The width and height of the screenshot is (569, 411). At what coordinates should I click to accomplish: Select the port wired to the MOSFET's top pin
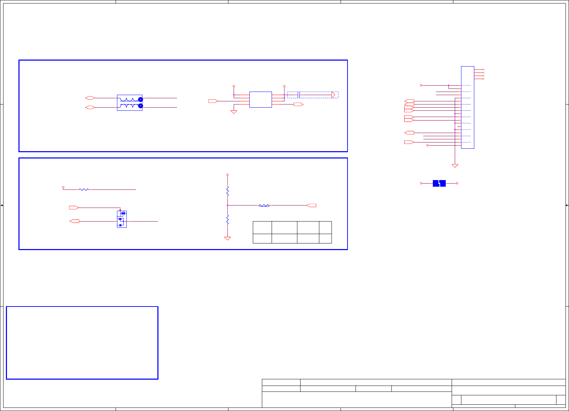tap(74, 208)
